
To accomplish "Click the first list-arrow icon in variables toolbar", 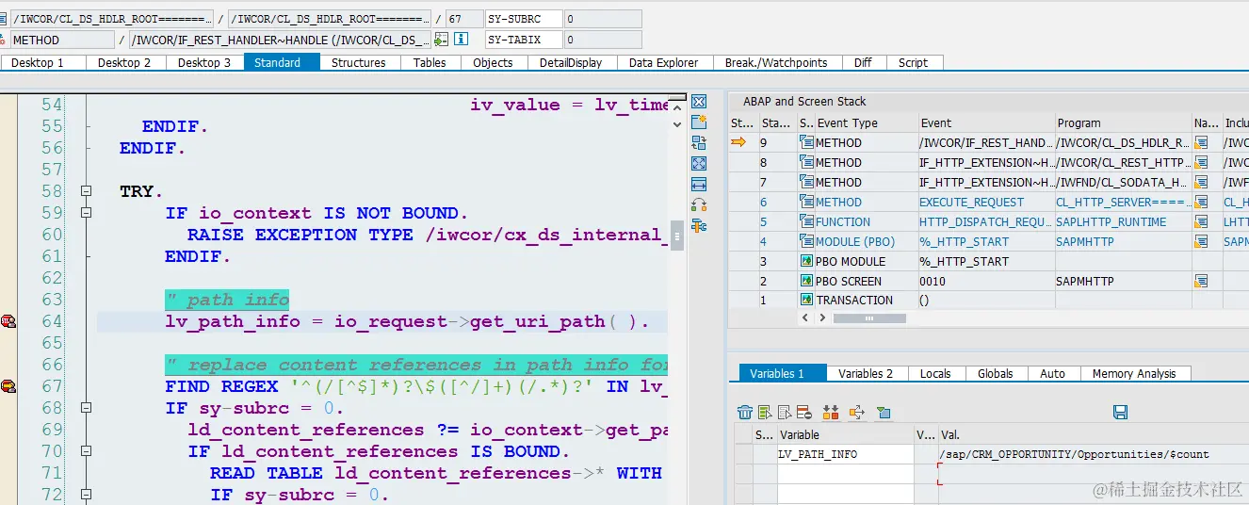I will [x=765, y=412].
